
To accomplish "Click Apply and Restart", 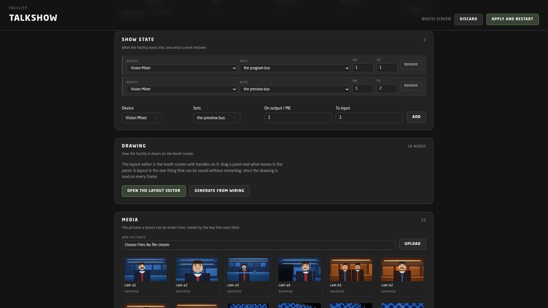I will 512,19.
